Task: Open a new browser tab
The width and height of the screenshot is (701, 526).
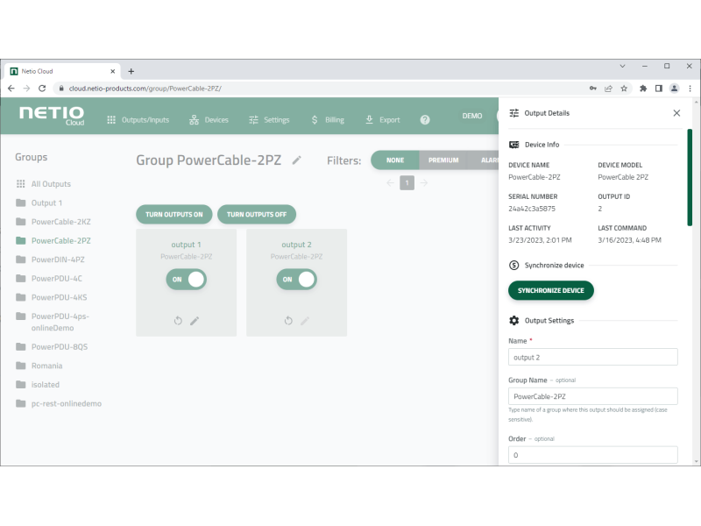Action: [131, 71]
